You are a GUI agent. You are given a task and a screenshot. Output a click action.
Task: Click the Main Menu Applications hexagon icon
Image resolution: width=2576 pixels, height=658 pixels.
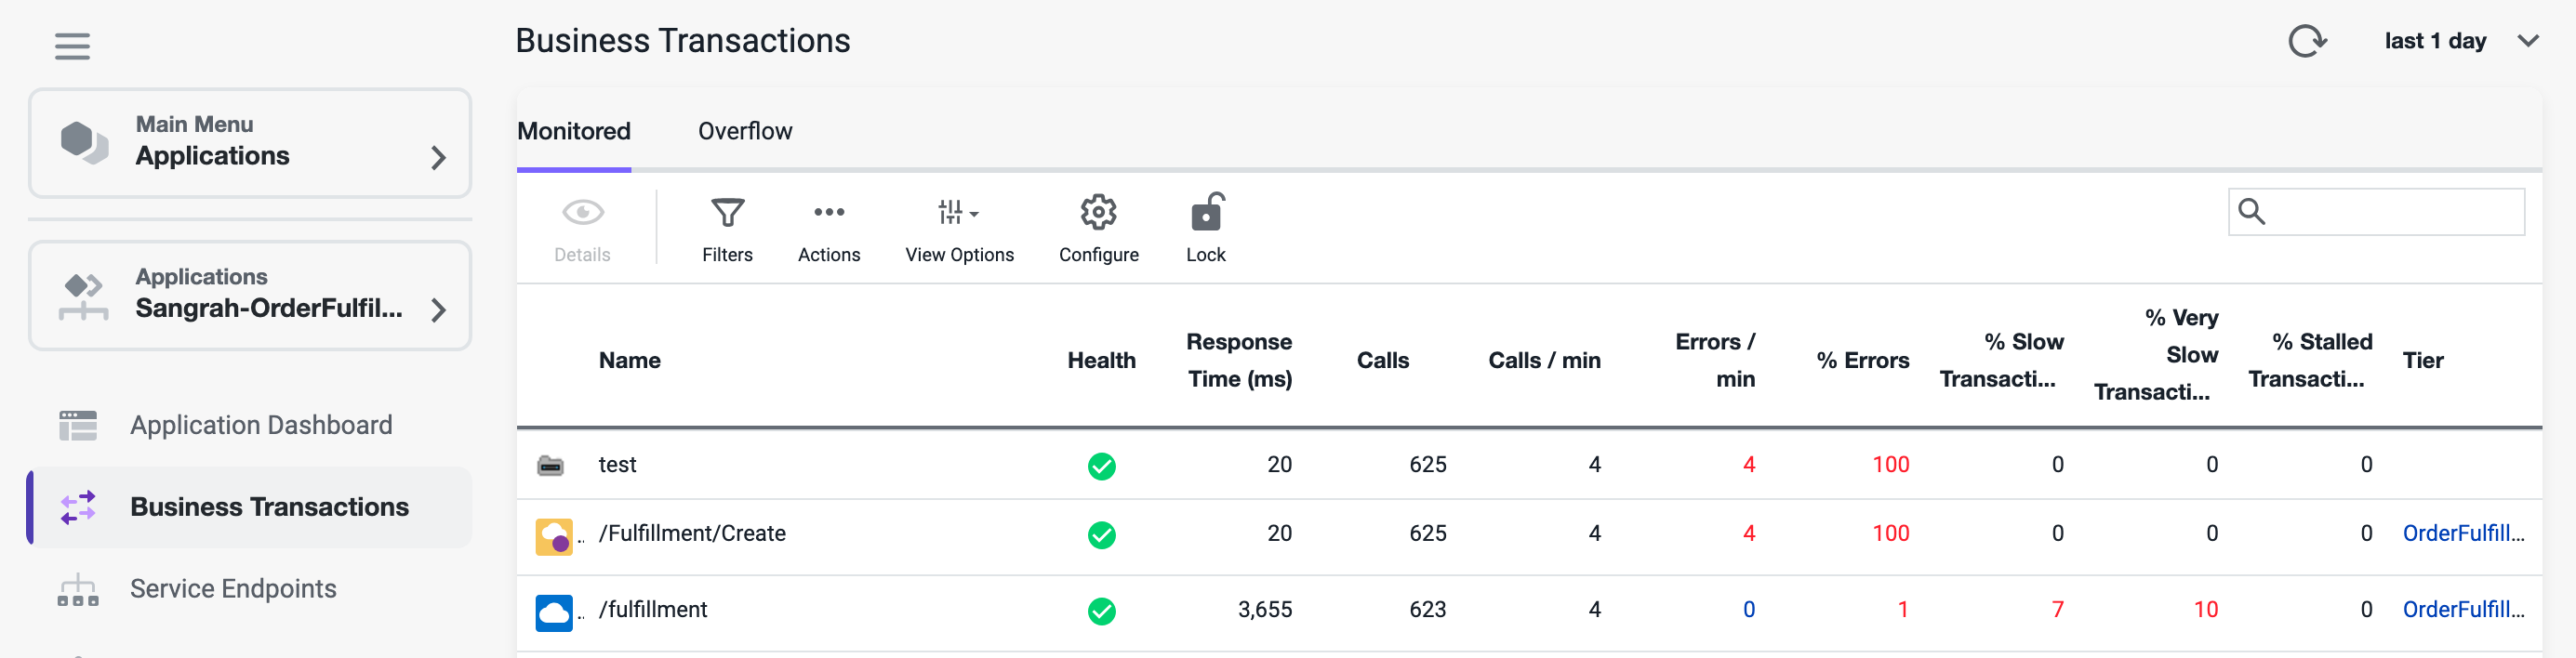tap(84, 142)
